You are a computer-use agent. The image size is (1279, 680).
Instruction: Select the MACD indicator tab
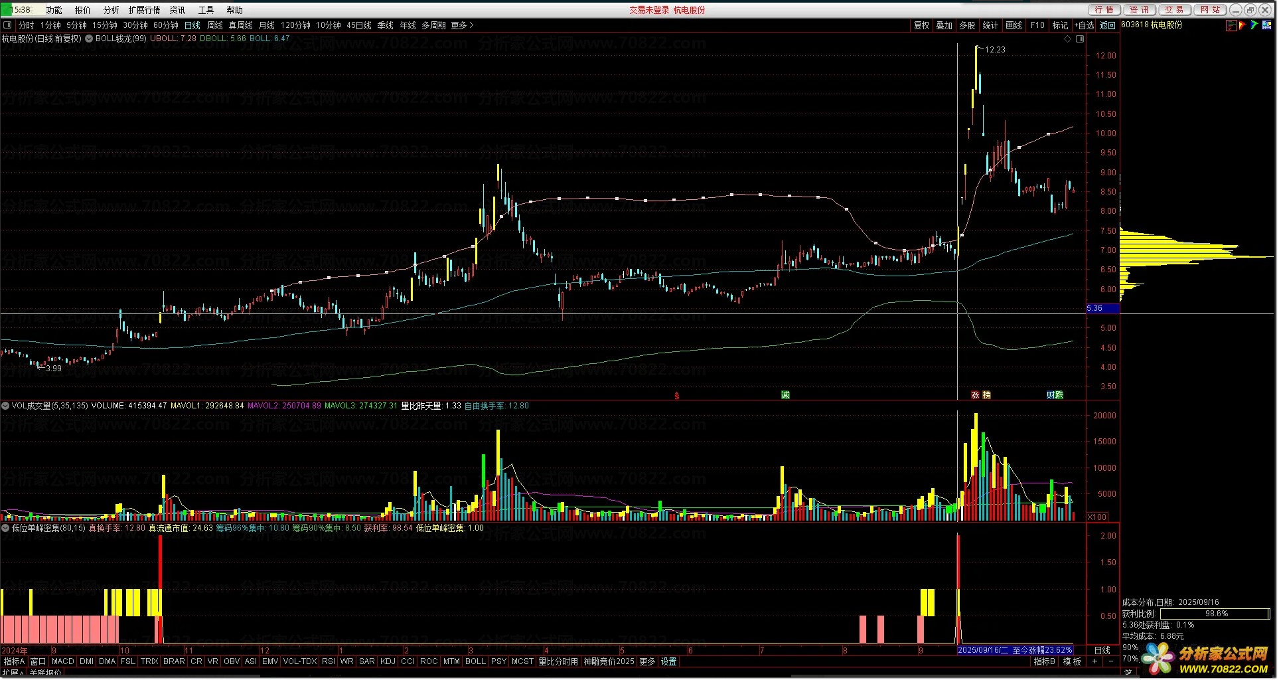click(62, 661)
